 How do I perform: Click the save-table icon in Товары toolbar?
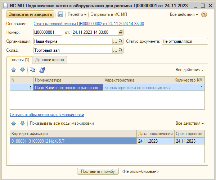pyautogui.click(x=41, y=70)
